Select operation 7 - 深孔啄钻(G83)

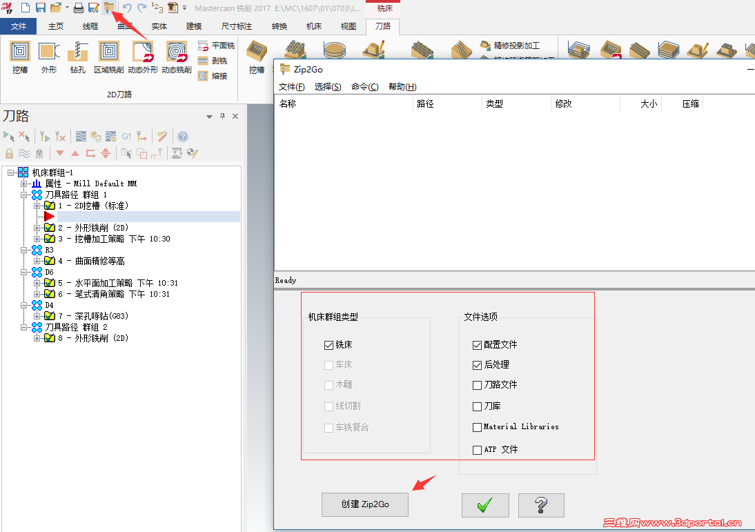[93, 316]
